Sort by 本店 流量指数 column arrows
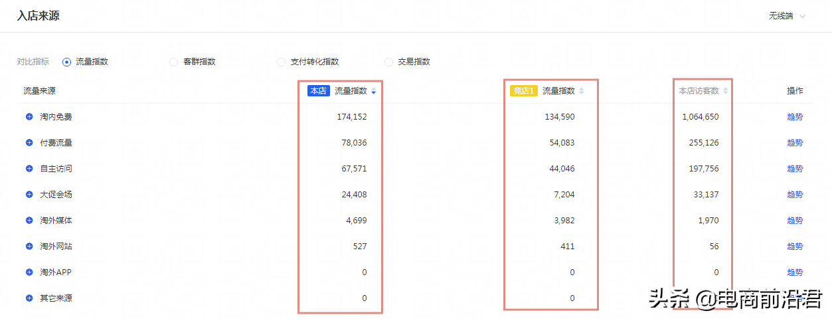832x319 pixels. 373,91
